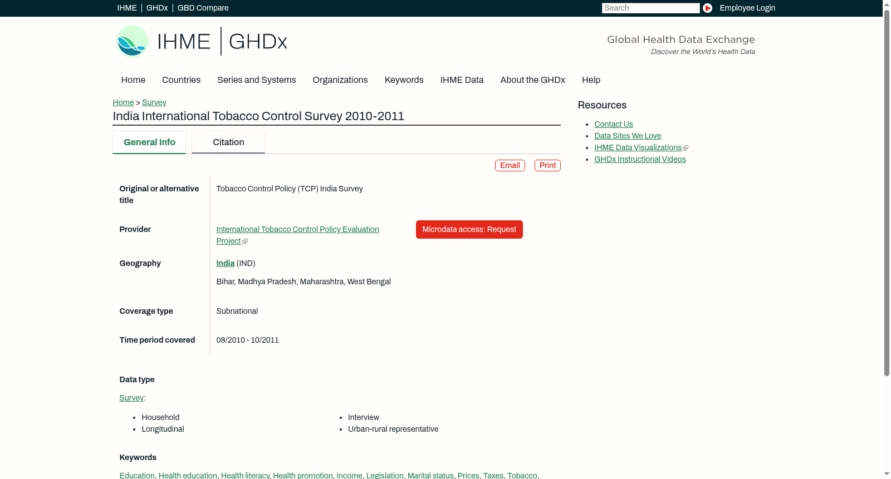
Task: Open the Survey data type link
Action: 131,398
